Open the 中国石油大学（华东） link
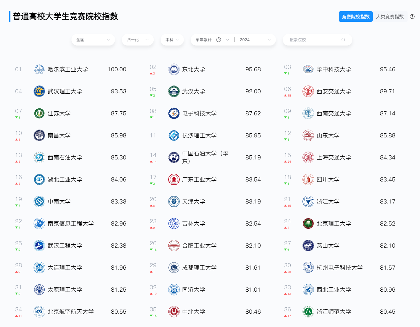 [x=205, y=157]
